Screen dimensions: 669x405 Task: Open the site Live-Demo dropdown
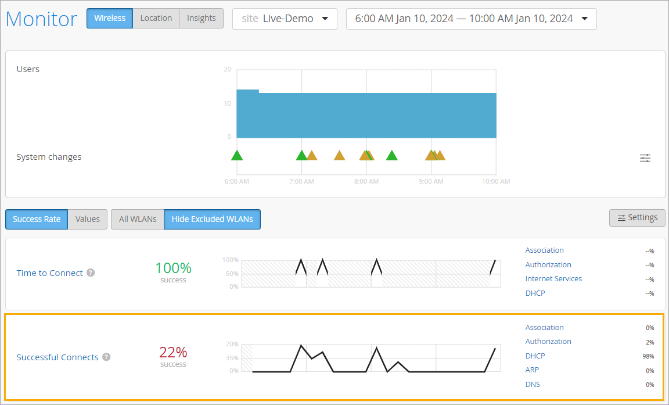click(x=285, y=19)
